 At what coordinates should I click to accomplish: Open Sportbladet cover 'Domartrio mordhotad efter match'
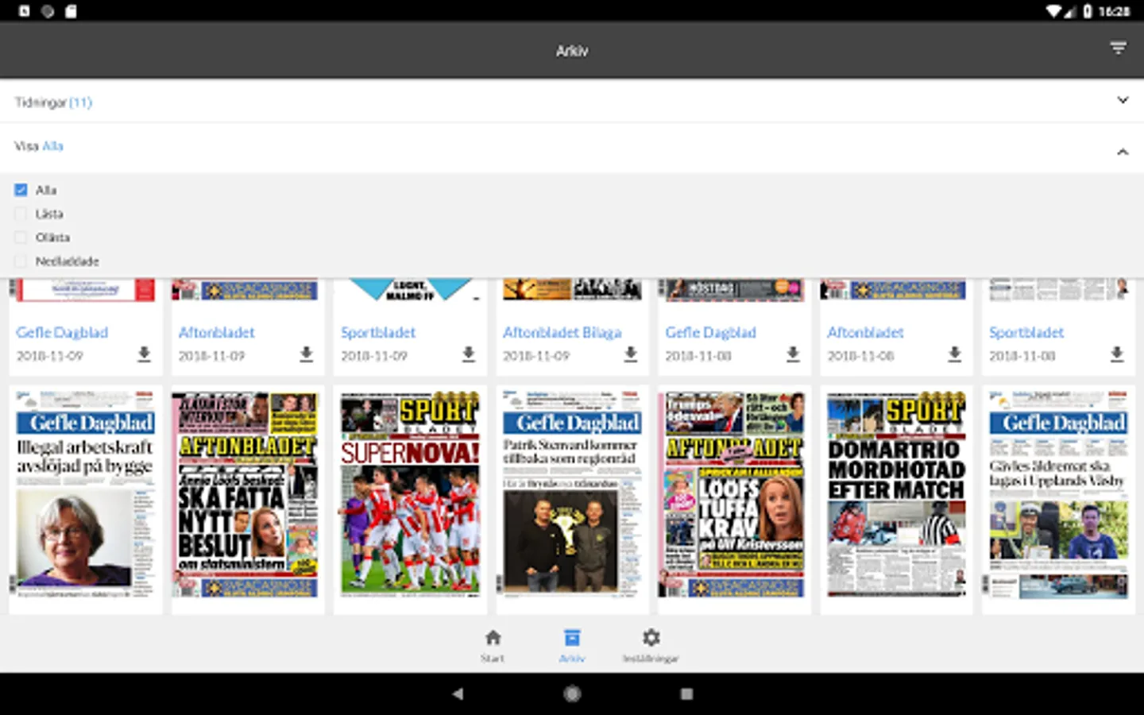coord(896,493)
